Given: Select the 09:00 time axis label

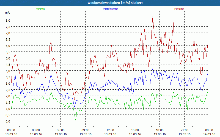Looking at the screenshot, I should click(x=85, y=130).
